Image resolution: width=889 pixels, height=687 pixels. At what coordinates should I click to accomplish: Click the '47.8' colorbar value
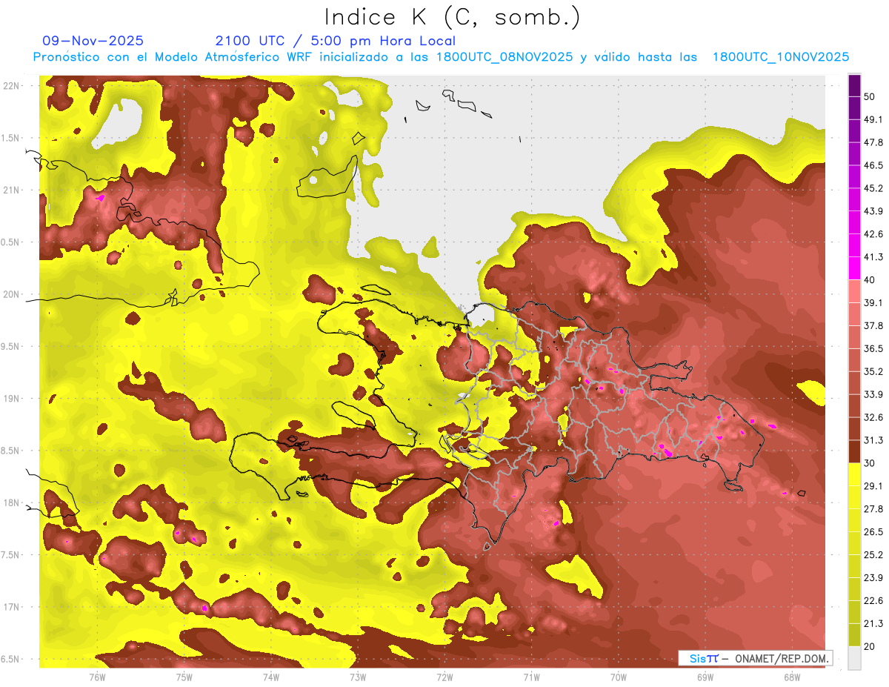tap(873, 142)
